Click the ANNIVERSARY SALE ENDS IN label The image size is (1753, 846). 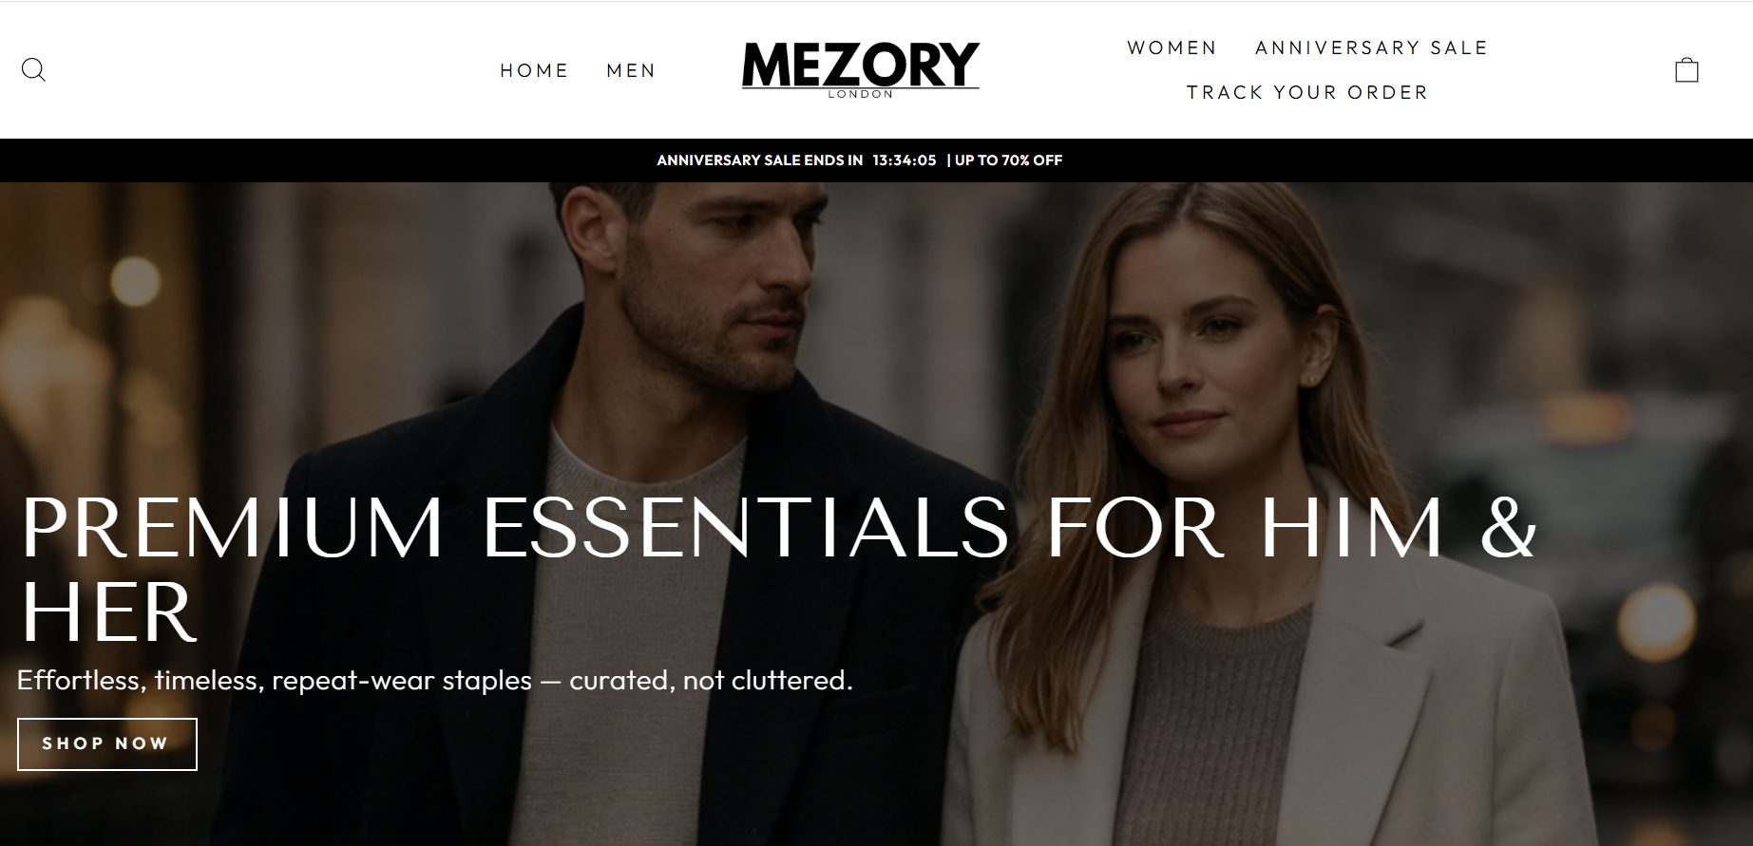coord(760,160)
